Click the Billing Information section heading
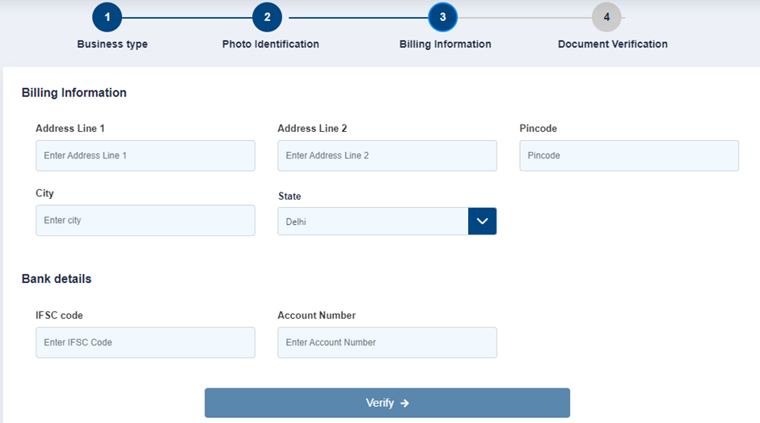The image size is (760, 423). (x=74, y=93)
